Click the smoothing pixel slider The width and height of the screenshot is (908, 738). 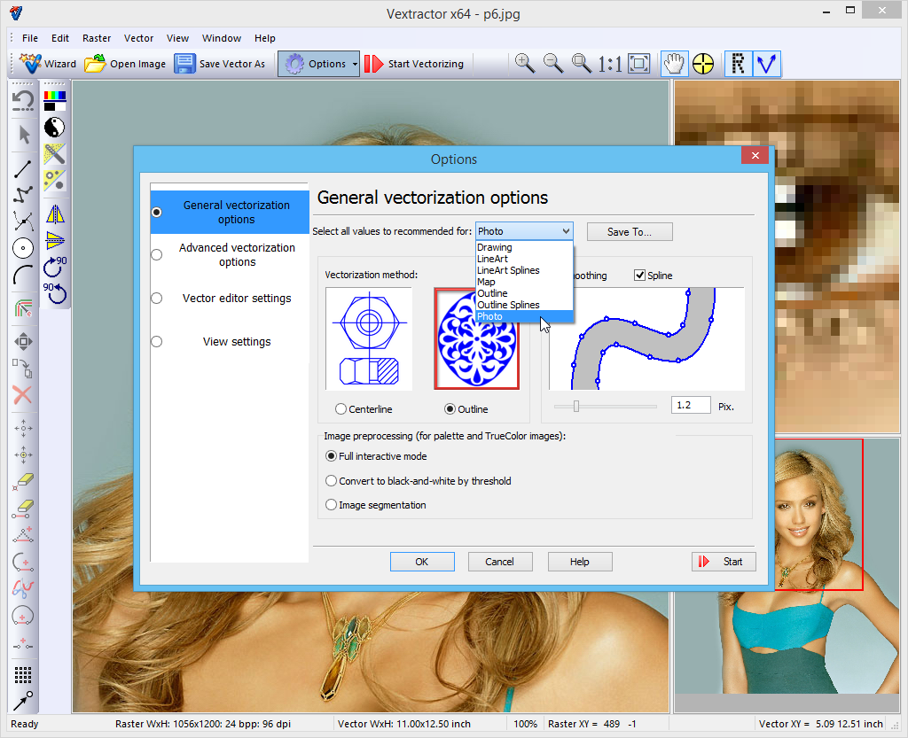click(x=576, y=406)
